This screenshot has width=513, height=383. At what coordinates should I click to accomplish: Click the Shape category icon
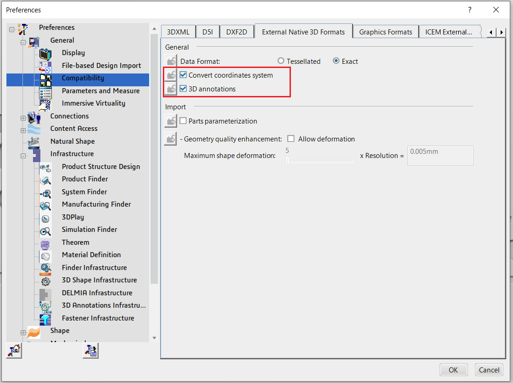(34, 332)
